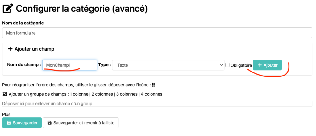Focus the 'Nom de la catégorie' text field
Viewport: 316px width, 136px height.
[x=157, y=33]
